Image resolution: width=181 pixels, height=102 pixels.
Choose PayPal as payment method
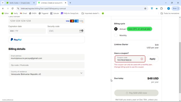tap(46, 40)
